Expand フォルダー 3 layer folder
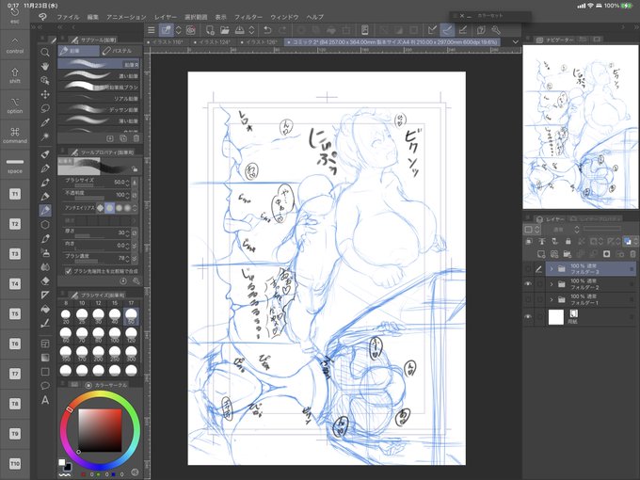 tap(552, 268)
